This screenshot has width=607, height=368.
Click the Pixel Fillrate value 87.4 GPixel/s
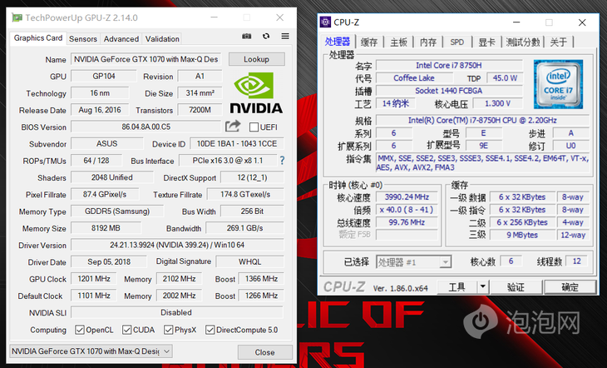105,194
